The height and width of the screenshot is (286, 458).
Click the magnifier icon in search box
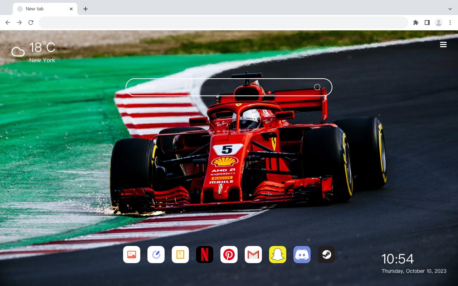click(317, 87)
